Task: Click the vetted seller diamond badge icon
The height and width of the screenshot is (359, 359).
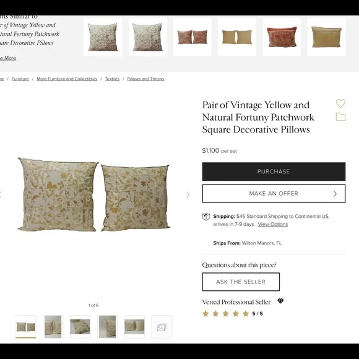Action: tap(280, 301)
